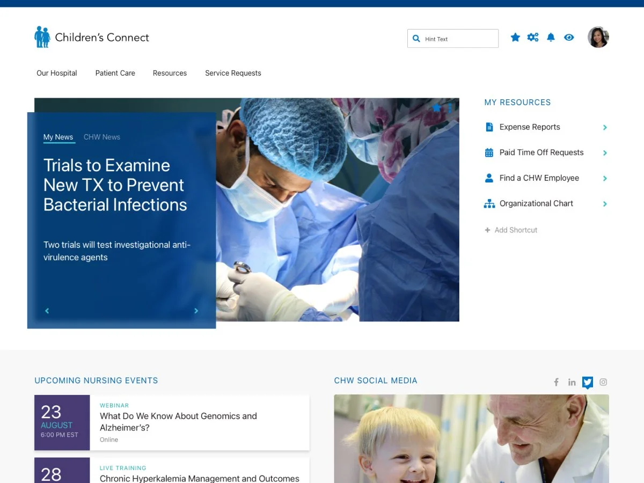Image resolution: width=644 pixels, height=483 pixels.
Task: Toggle the eye visibility icon in header
Action: click(x=569, y=37)
